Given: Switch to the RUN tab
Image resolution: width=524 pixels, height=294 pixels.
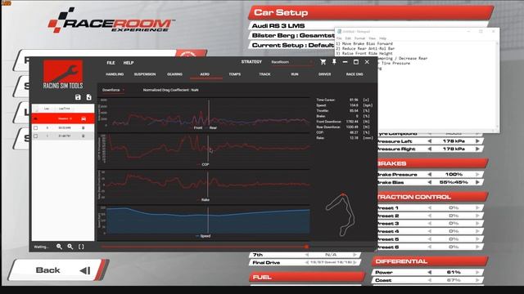Looking at the screenshot, I should pos(295,74).
